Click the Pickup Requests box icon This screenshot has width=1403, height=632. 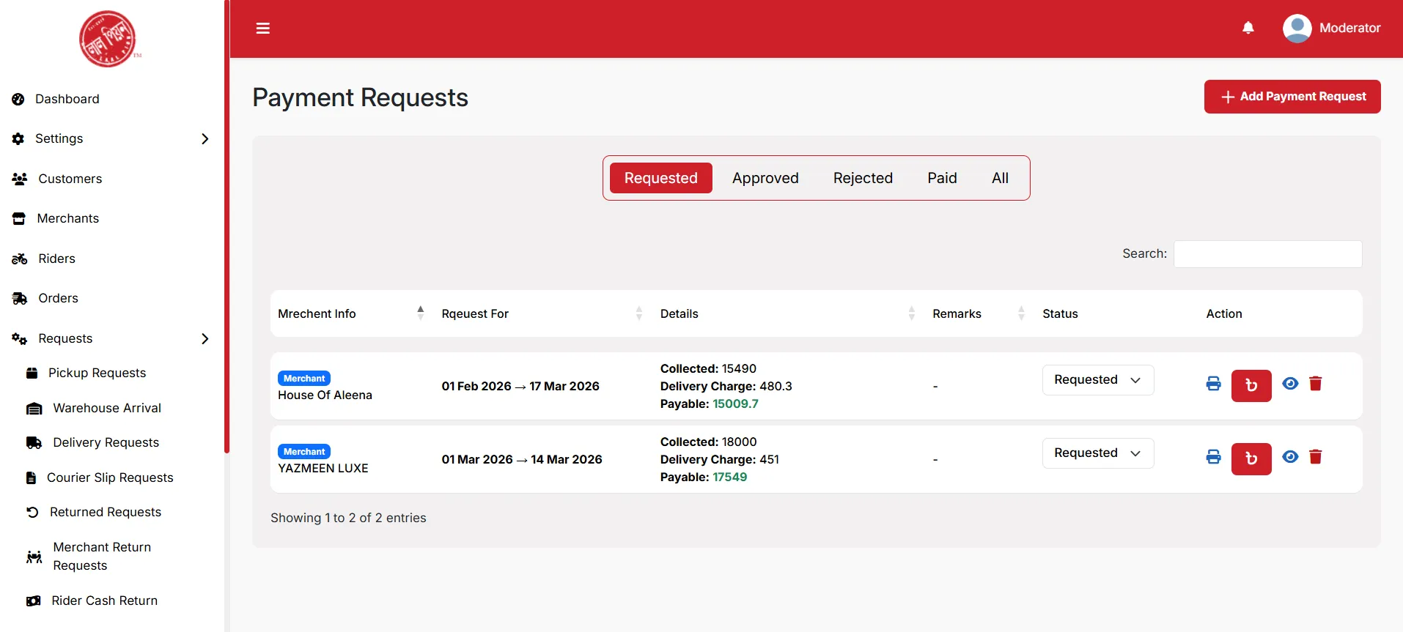pyautogui.click(x=32, y=373)
